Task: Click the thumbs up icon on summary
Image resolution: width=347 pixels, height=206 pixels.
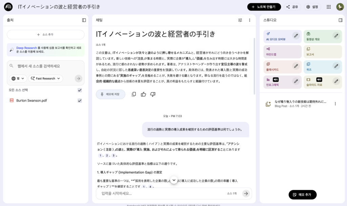Action: (143, 94)
